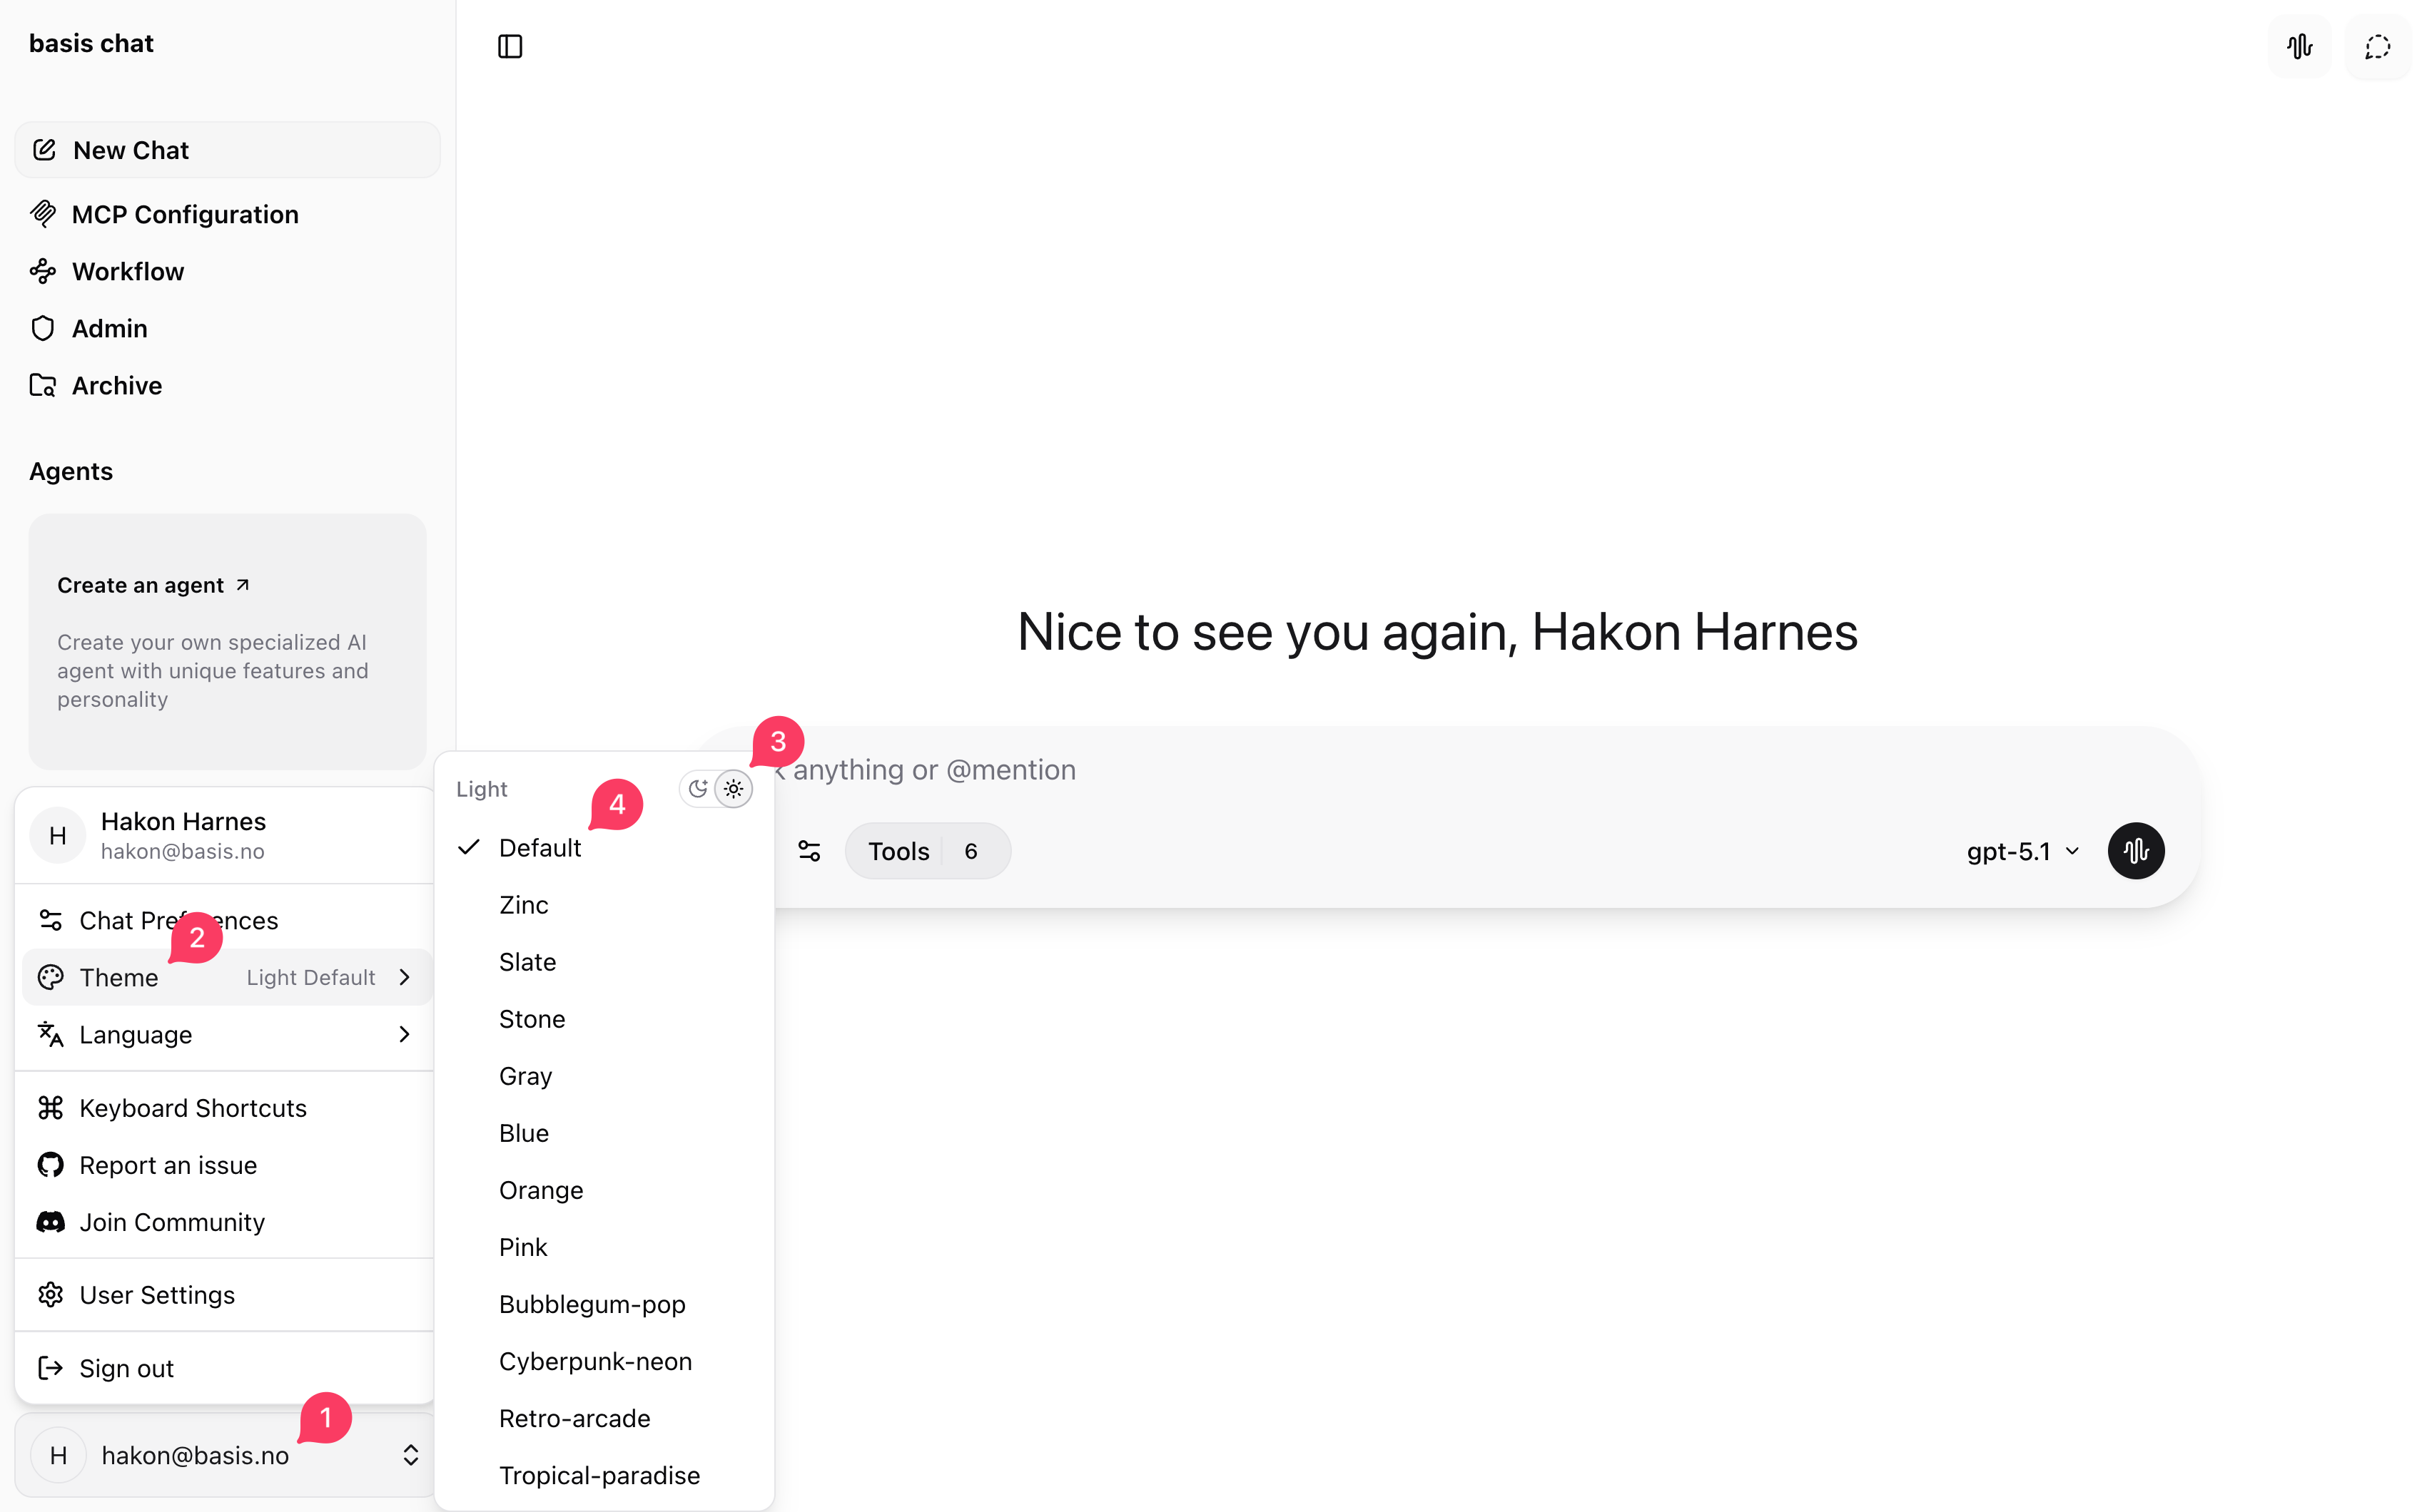Image resolution: width=2432 pixels, height=1512 pixels.
Task: Open Chat Preferences from the menu
Action: click(x=179, y=920)
